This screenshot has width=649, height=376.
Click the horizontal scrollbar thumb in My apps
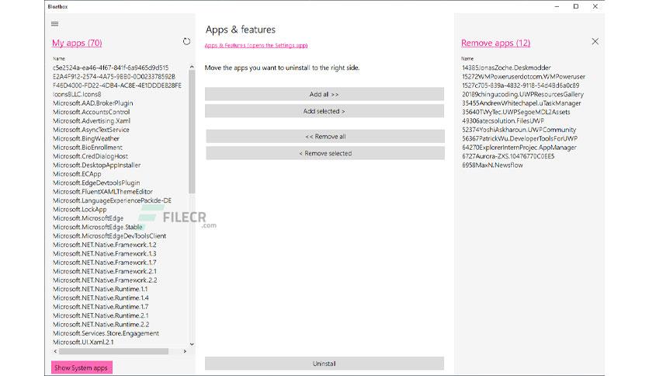[x=114, y=351]
